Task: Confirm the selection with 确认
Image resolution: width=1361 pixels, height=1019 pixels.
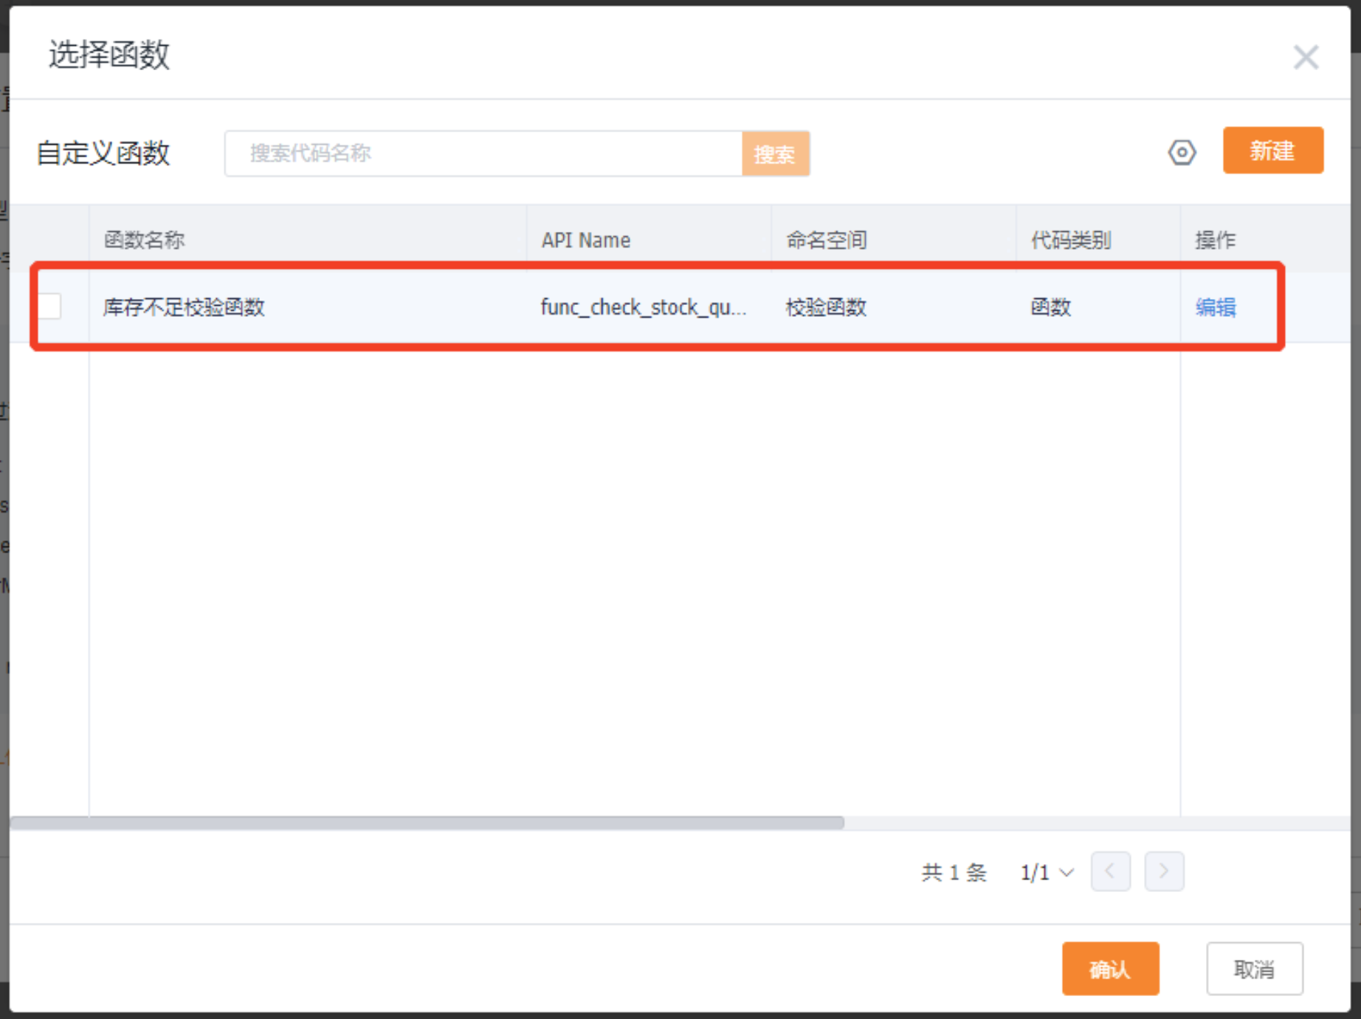Action: pos(1110,969)
